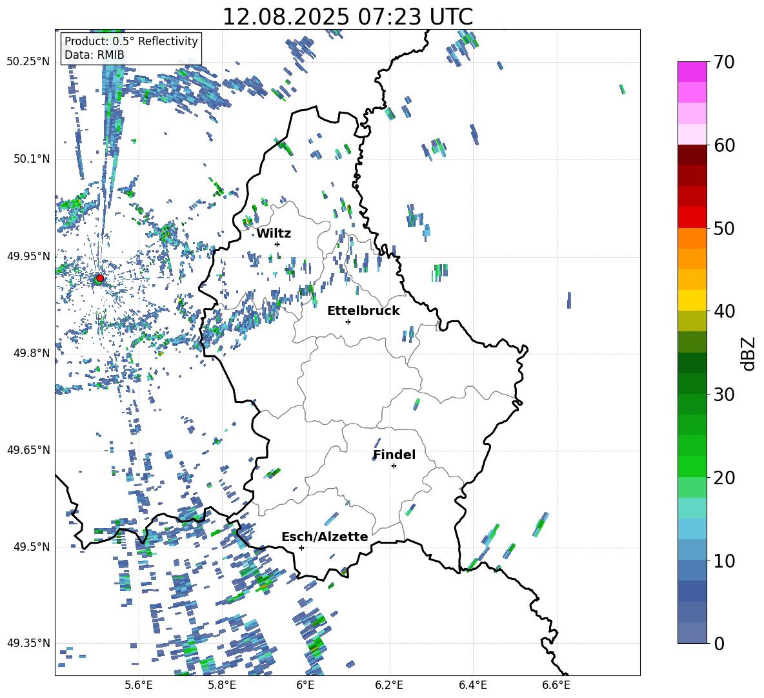Click the 5.8°E longitude label
Image resolution: width=764 pixels, height=698 pixels.
coord(222,685)
